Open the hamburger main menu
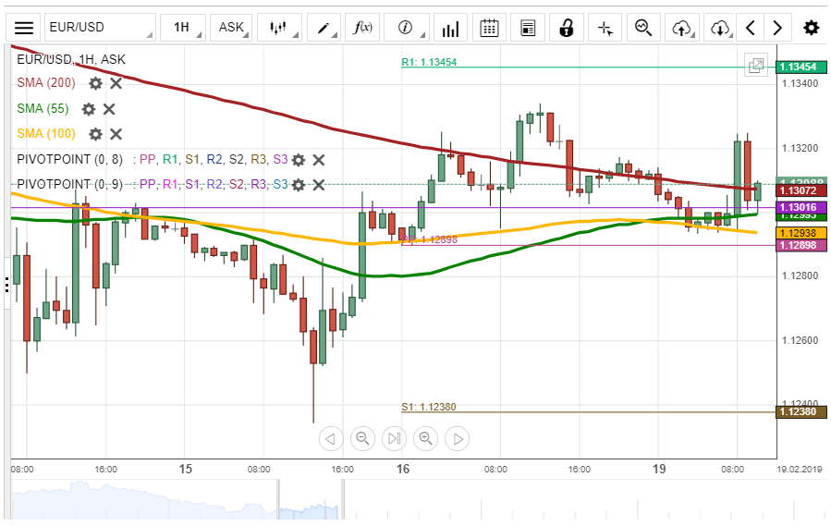 click(23, 28)
